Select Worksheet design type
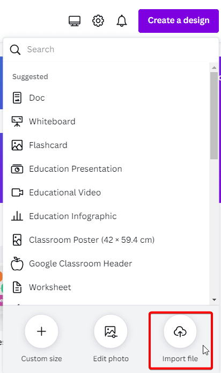 [x=50, y=287]
